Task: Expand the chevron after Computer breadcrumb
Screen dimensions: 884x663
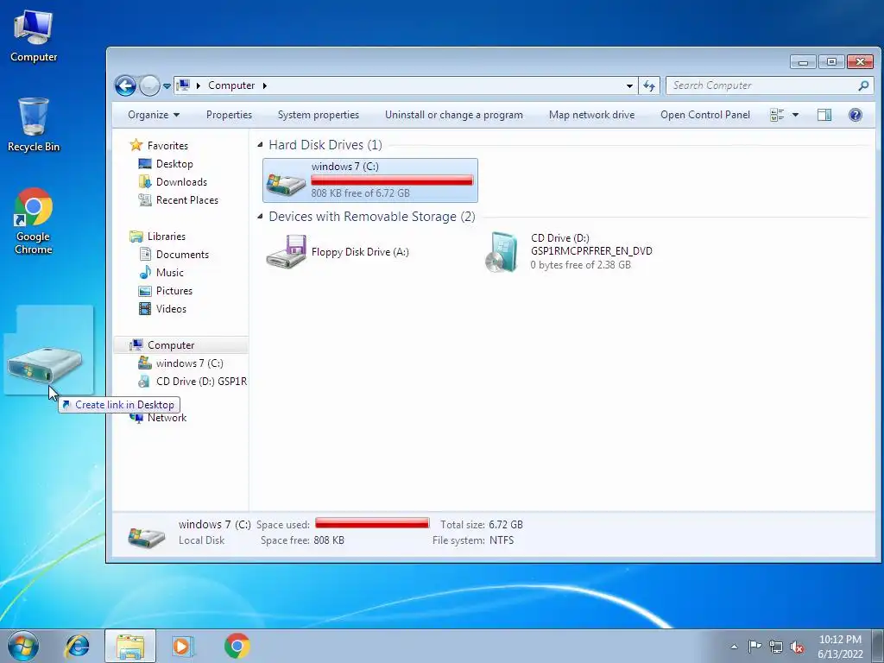Action: (x=264, y=85)
